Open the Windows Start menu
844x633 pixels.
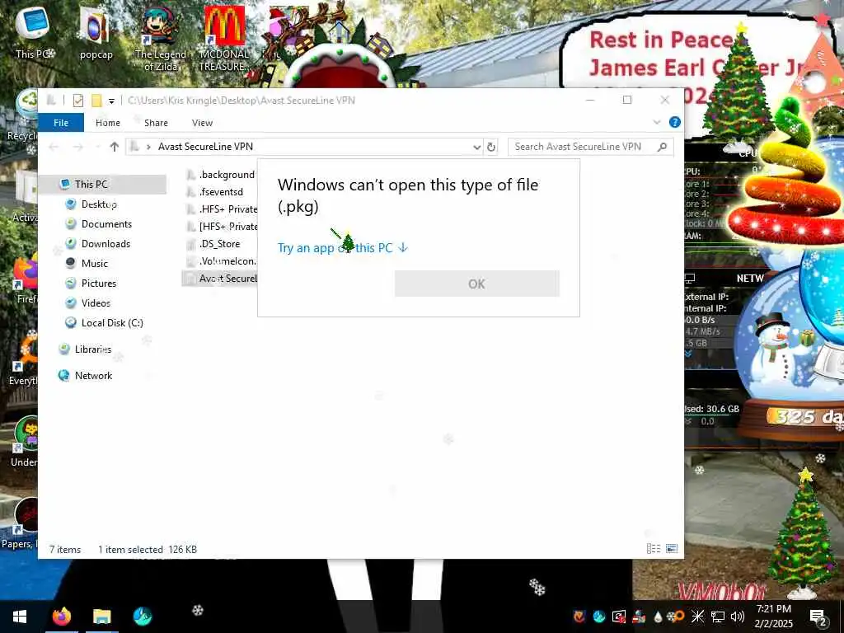pyautogui.click(x=20, y=617)
